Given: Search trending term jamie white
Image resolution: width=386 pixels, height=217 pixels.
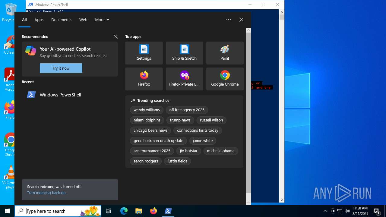Looking at the screenshot, I should click(x=203, y=141).
